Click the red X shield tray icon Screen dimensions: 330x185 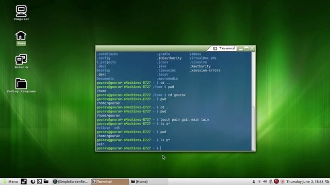[283, 181]
